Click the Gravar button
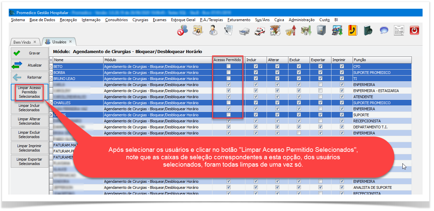 click(x=29, y=53)
